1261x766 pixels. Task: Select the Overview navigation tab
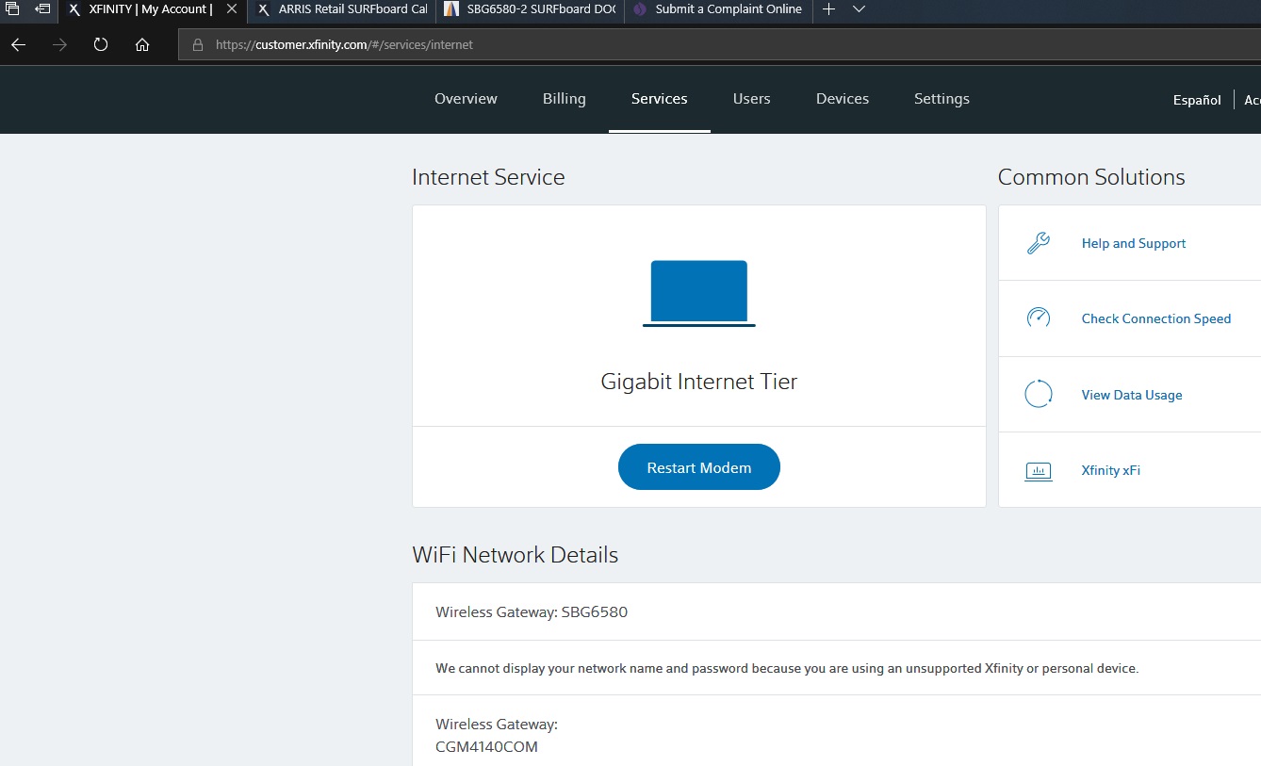click(x=466, y=99)
